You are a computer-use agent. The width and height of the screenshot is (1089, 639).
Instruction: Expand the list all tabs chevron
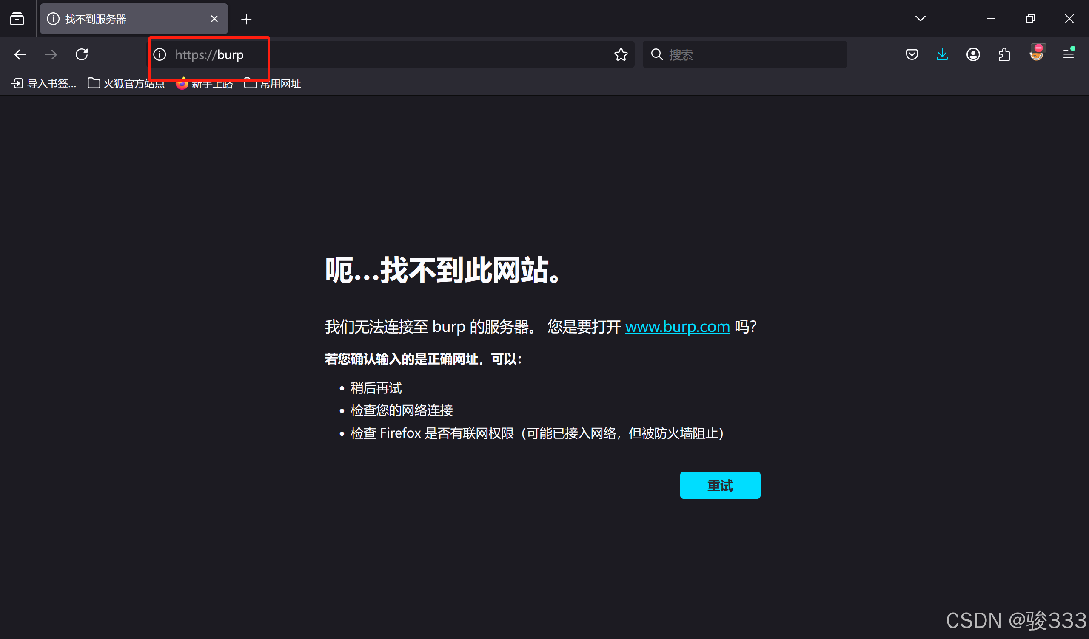(x=921, y=19)
